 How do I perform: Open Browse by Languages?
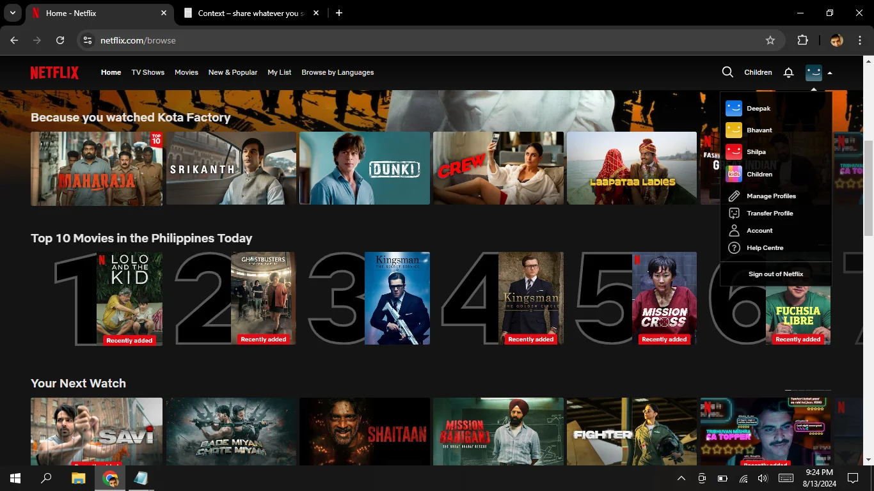338,72
